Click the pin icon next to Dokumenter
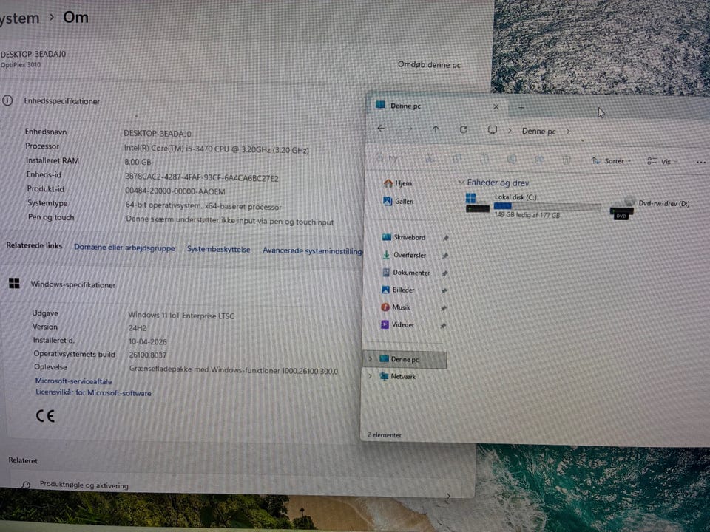710x532 pixels. point(444,273)
